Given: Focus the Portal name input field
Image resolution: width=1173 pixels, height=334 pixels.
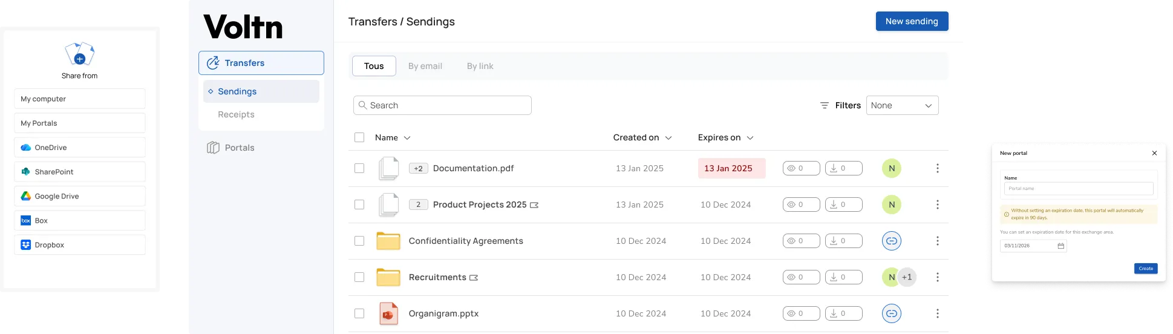Looking at the screenshot, I should [x=1079, y=189].
